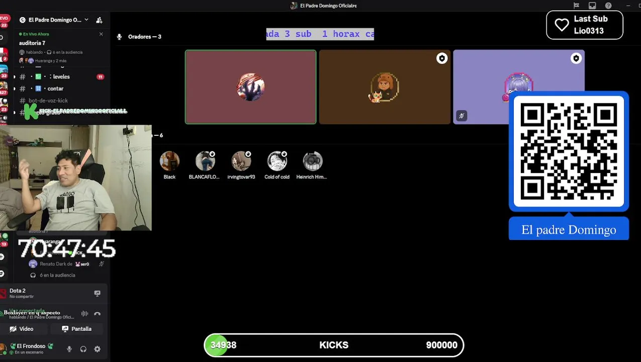The width and height of the screenshot is (641, 362).
Task: Select the red speaker tile
Action: pyautogui.click(x=250, y=87)
